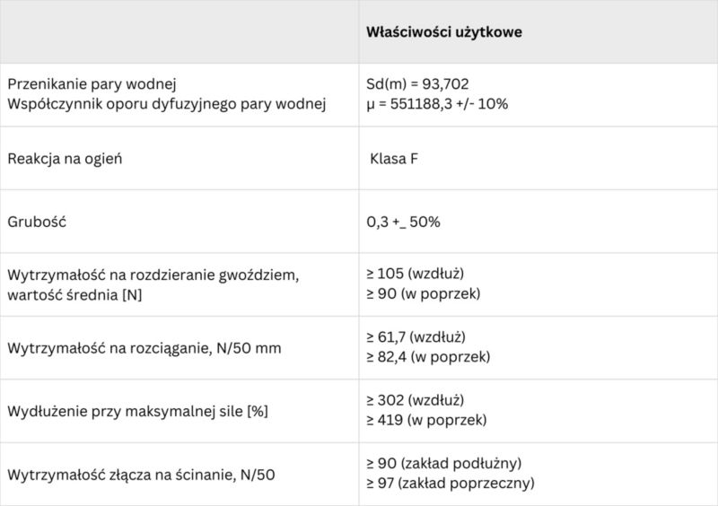Click 'Współczynnik oporu dyfuzyjnego pary wodnej' text
Viewport: 718px width, 506px height.
pyautogui.click(x=167, y=104)
